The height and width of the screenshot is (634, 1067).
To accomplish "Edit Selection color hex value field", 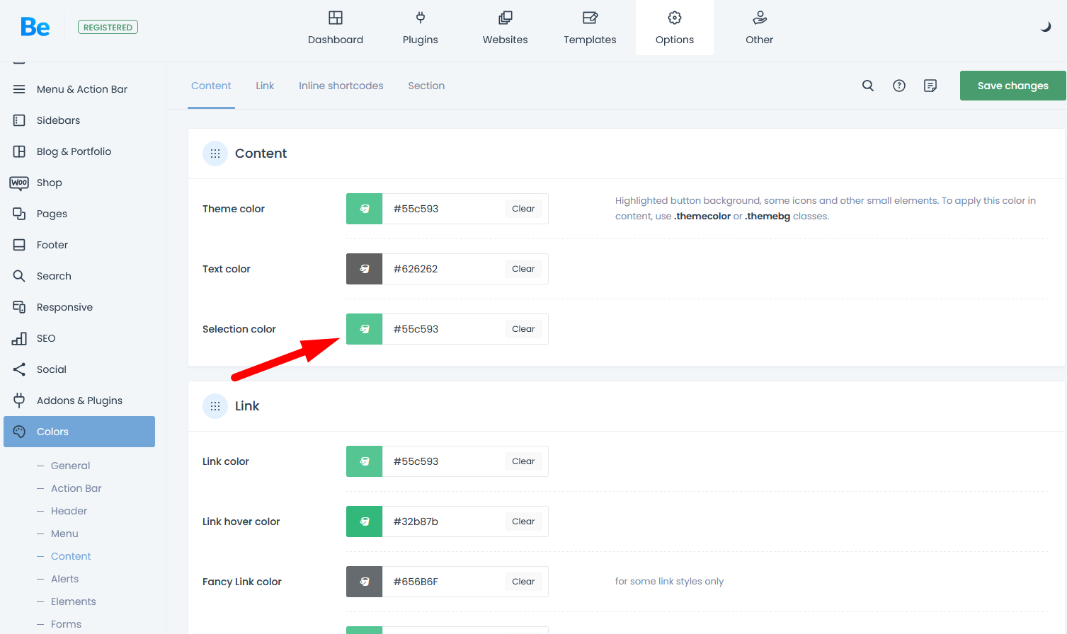I will 443,329.
